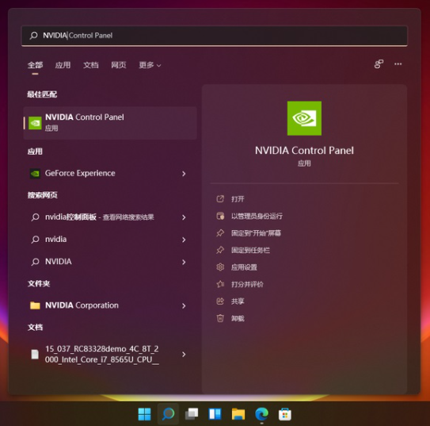Click the large NVIDIA logo in details pane
The width and height of the screenshot is (430, 426).
304,118
